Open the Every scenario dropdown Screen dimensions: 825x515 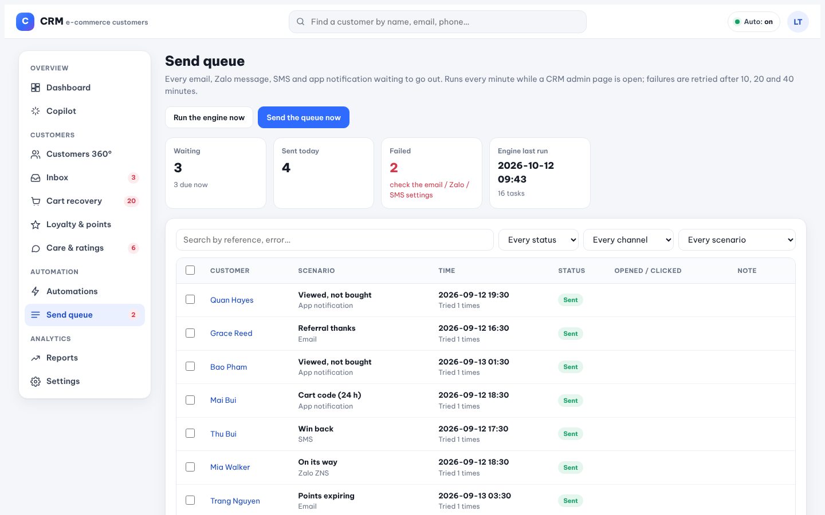point(737,240)
